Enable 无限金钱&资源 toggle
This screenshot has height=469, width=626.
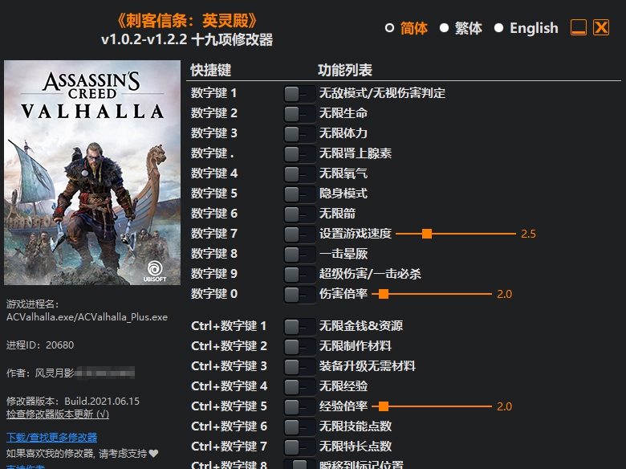299,326
